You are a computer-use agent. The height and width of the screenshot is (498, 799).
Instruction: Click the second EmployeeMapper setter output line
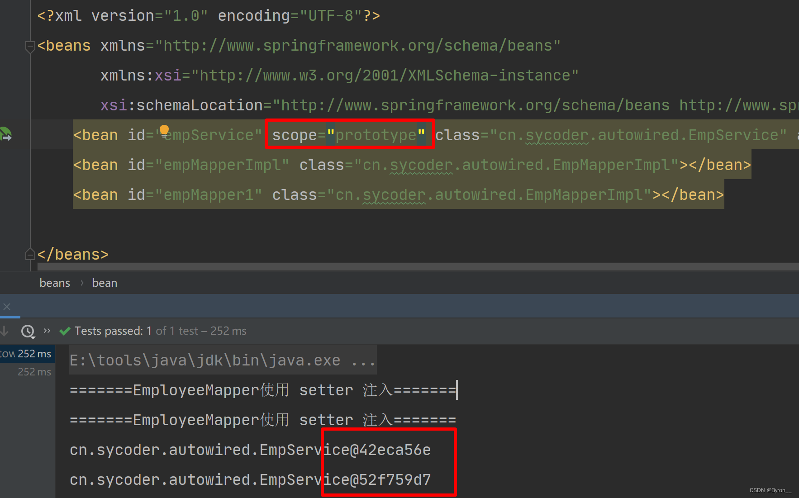point(263,420)
